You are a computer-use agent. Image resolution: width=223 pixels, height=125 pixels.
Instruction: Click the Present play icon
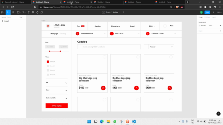(x=214, y=12)
